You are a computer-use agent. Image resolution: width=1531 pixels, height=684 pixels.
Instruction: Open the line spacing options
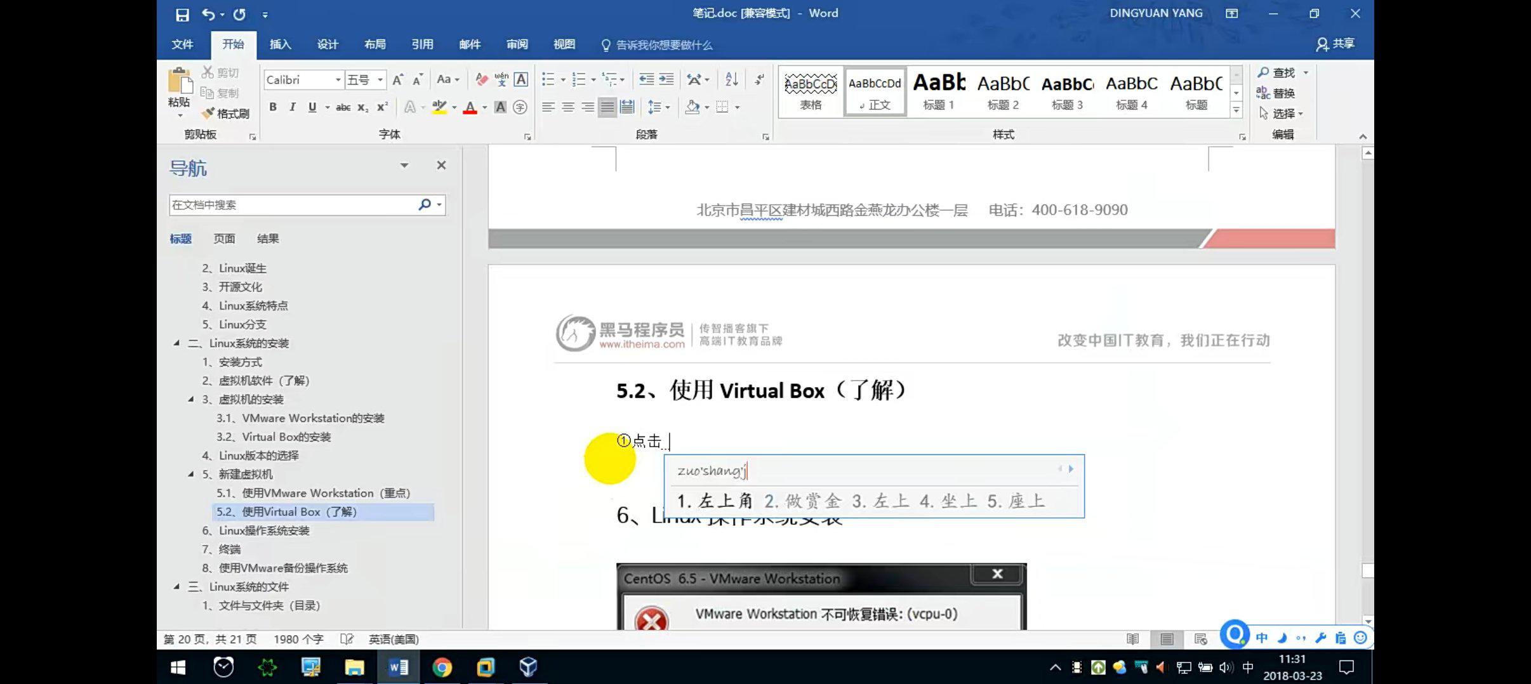[x=659, y=107]
